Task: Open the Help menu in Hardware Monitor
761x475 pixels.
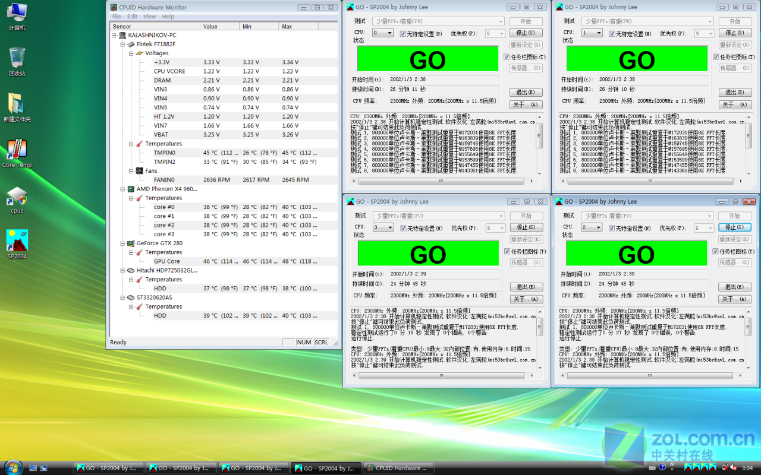Action: [x=168, y=17]
